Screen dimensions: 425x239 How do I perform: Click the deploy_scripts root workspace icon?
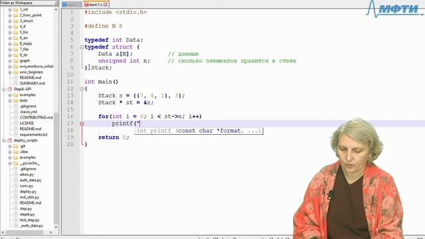coord(10,140)
